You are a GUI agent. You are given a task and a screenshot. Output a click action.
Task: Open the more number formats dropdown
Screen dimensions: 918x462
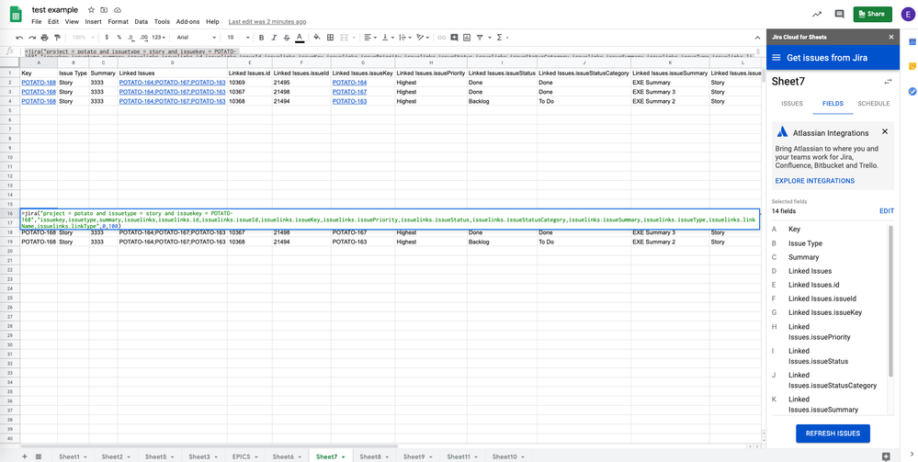[x=159, y=38]
